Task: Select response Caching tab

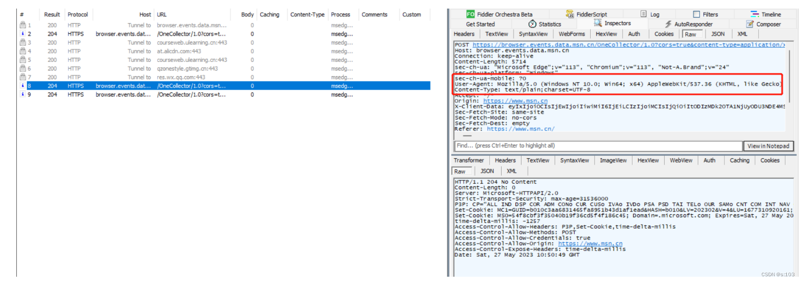Action: 739,161
